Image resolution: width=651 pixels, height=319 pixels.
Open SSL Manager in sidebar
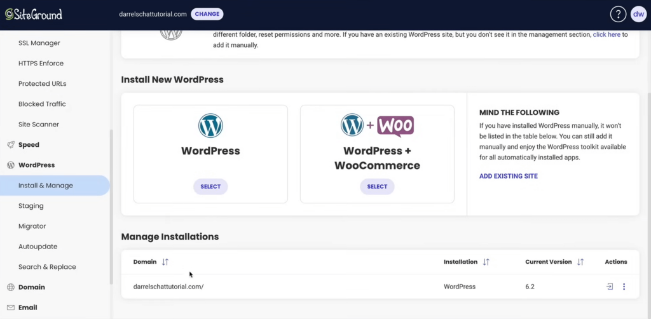point(39,43)
